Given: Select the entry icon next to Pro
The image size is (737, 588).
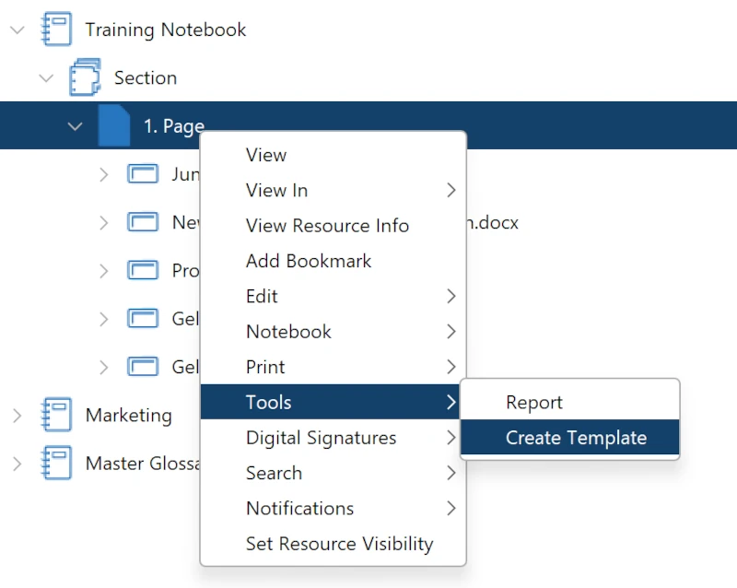Looking at the screenshot, I should (143, 270).
